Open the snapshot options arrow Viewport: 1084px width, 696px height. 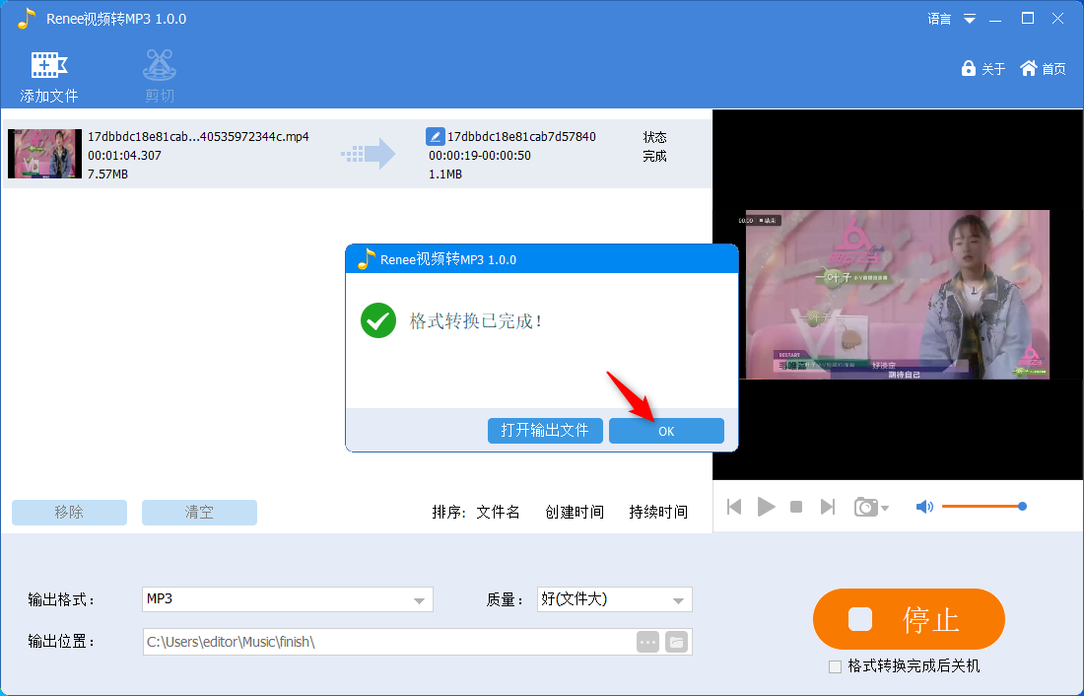coord(885,509)
